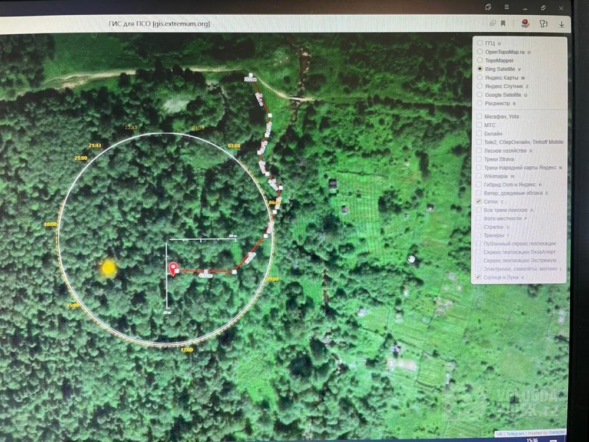The image size is (589, 442).
Task: Click the notification icon in the taskbar
Action: click(x=553, y=440)
